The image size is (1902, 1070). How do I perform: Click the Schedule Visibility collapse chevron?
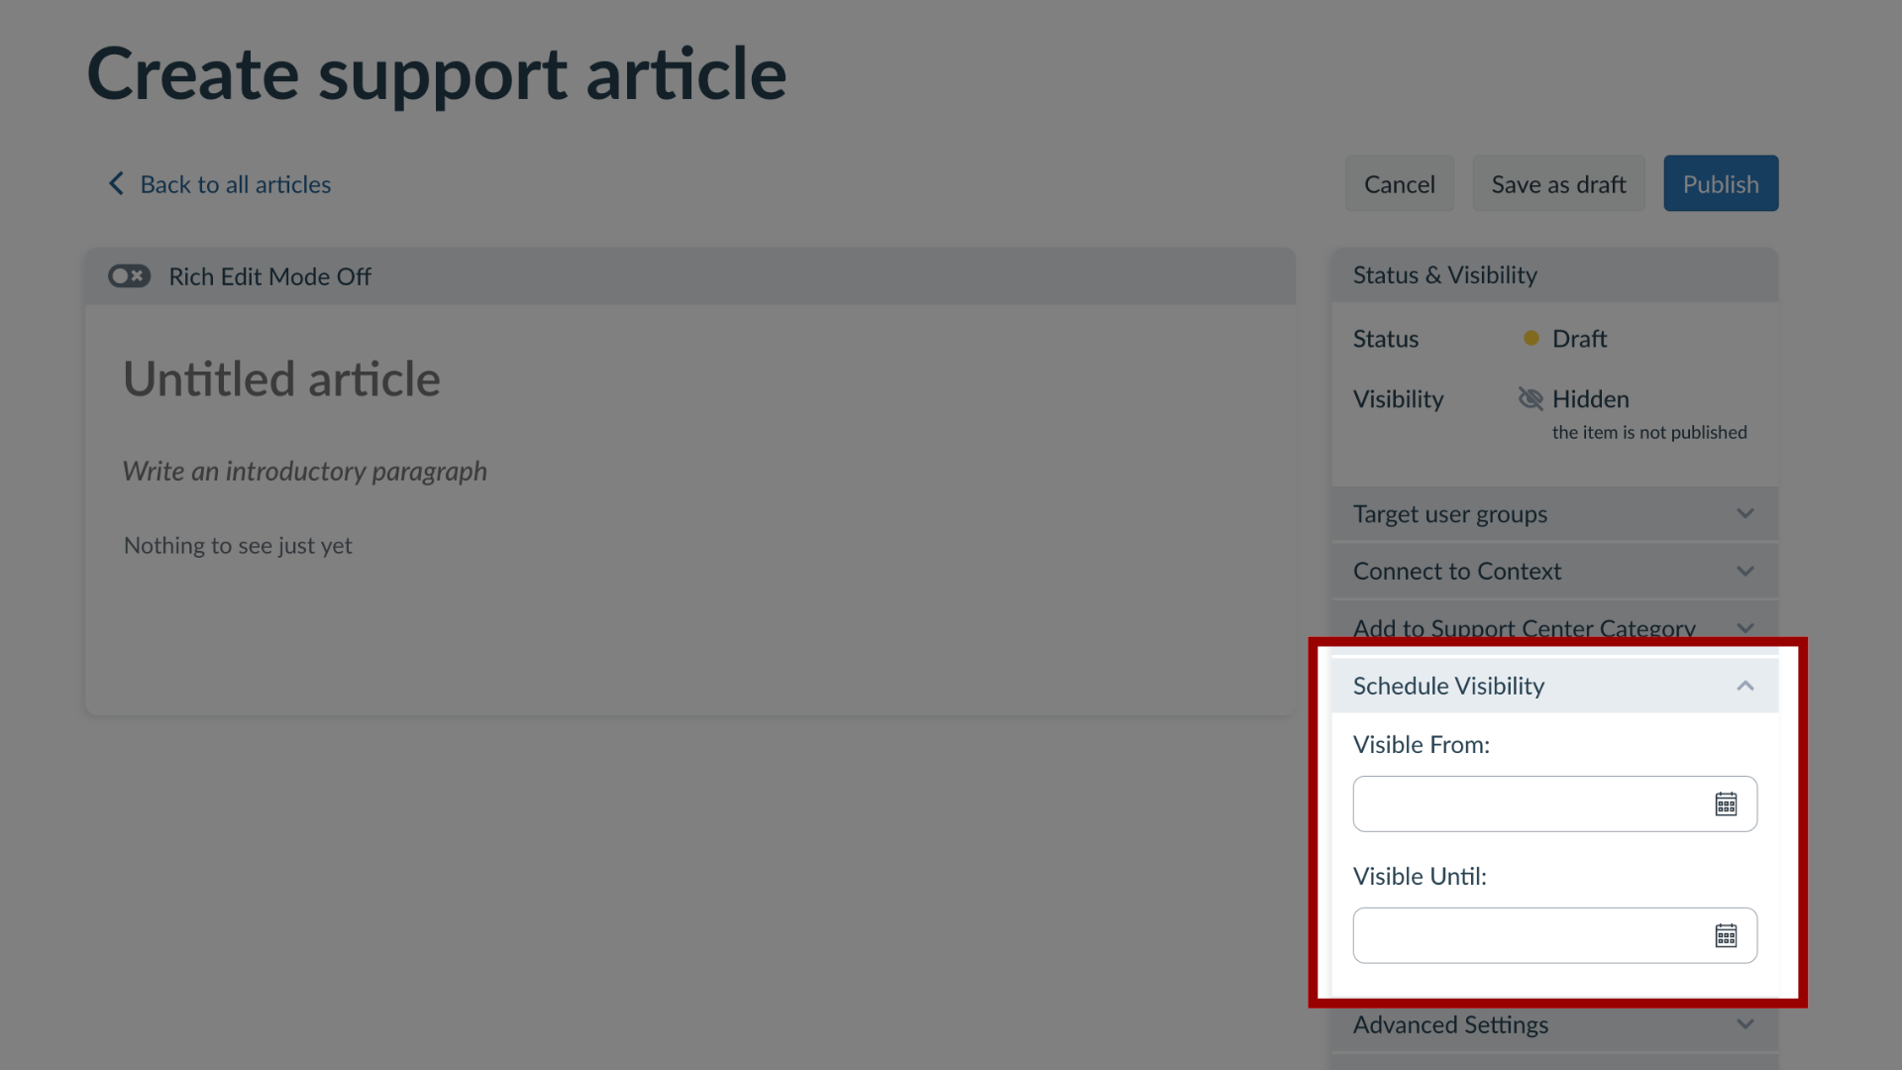point(1745,685)
